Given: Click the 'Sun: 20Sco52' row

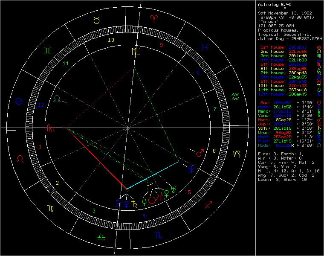Looking at the screenshot, I should (290, 103).
